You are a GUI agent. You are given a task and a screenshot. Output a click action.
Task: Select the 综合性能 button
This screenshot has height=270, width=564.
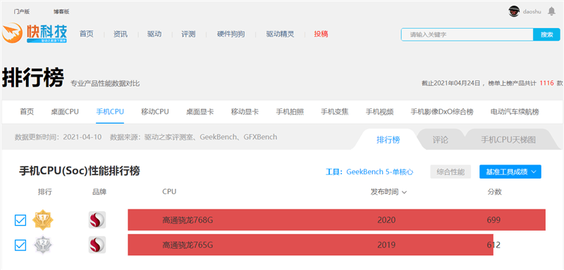[x=450, y=172]
